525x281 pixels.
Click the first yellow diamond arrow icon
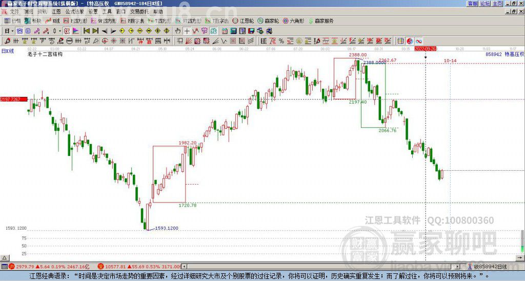[x=122, y=31]
